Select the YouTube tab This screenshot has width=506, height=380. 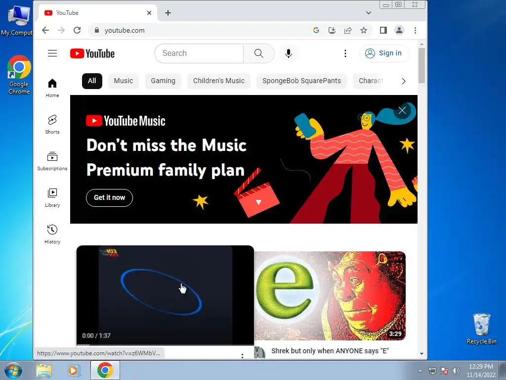point(98,13)
